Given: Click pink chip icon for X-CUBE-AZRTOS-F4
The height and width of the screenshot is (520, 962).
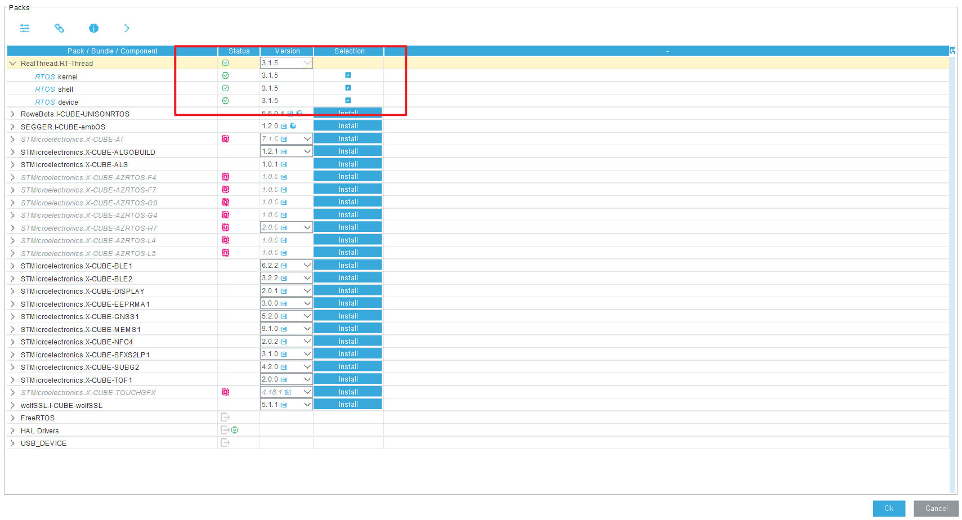Looking at the screenshot, I should pos(225,177).
